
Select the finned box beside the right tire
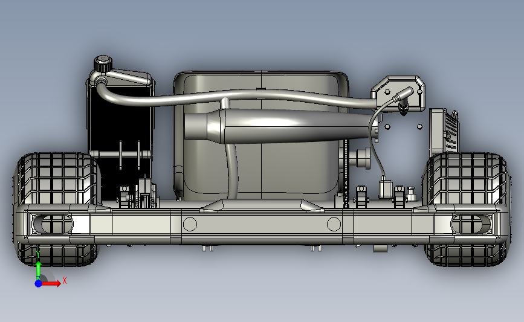click(444, 131)
